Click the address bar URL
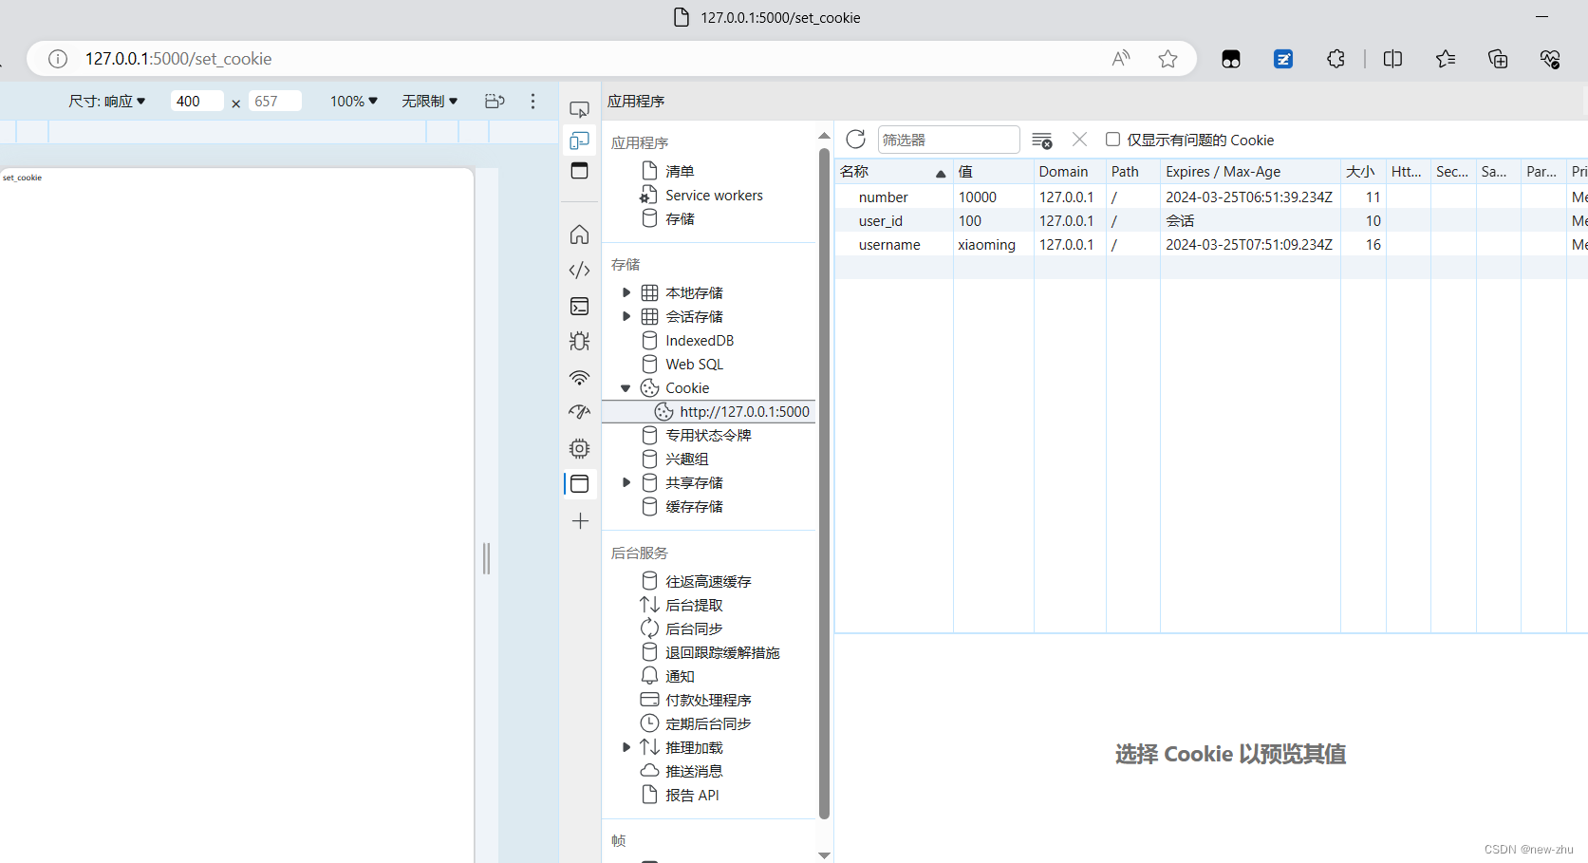The width and height of the screenshot is (1588, 863). coord(178,59)
